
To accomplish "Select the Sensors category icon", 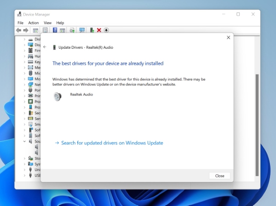I will pyautogui.click(x=30, y=119).
